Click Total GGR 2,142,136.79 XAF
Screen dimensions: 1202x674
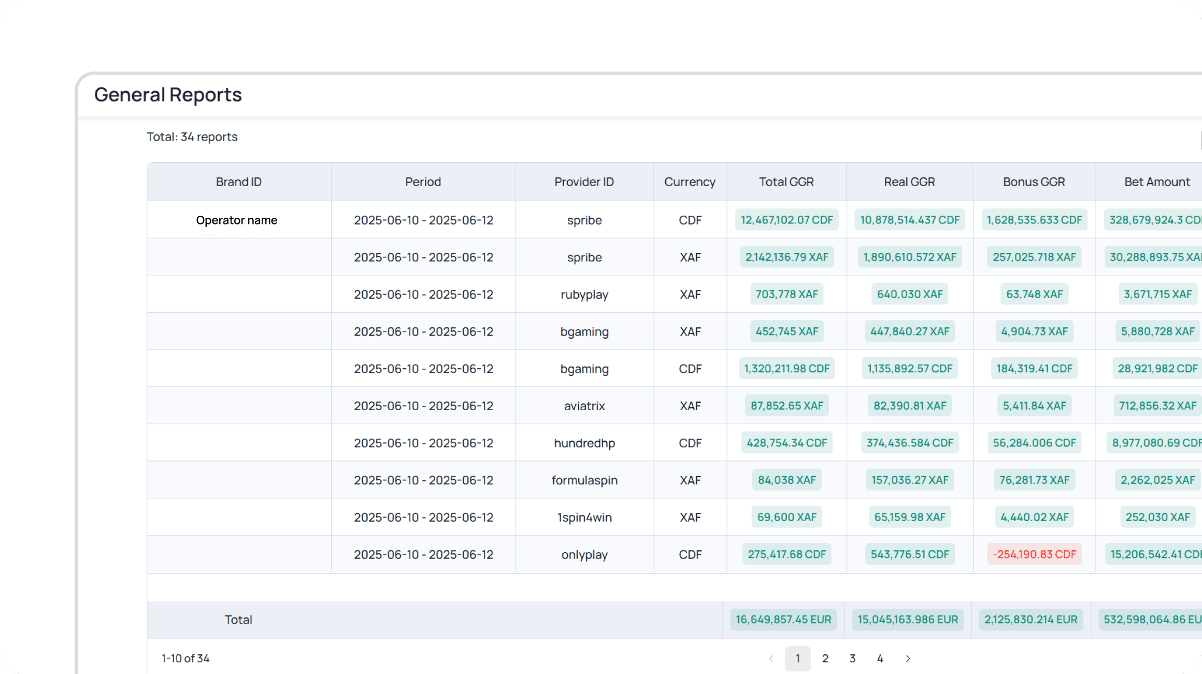pyautogui.click(x=787, y=257)
